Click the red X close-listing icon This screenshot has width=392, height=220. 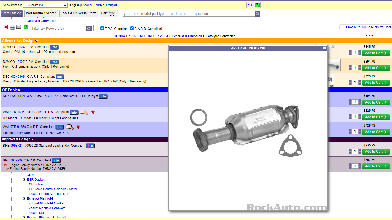[x=6, y=27]
